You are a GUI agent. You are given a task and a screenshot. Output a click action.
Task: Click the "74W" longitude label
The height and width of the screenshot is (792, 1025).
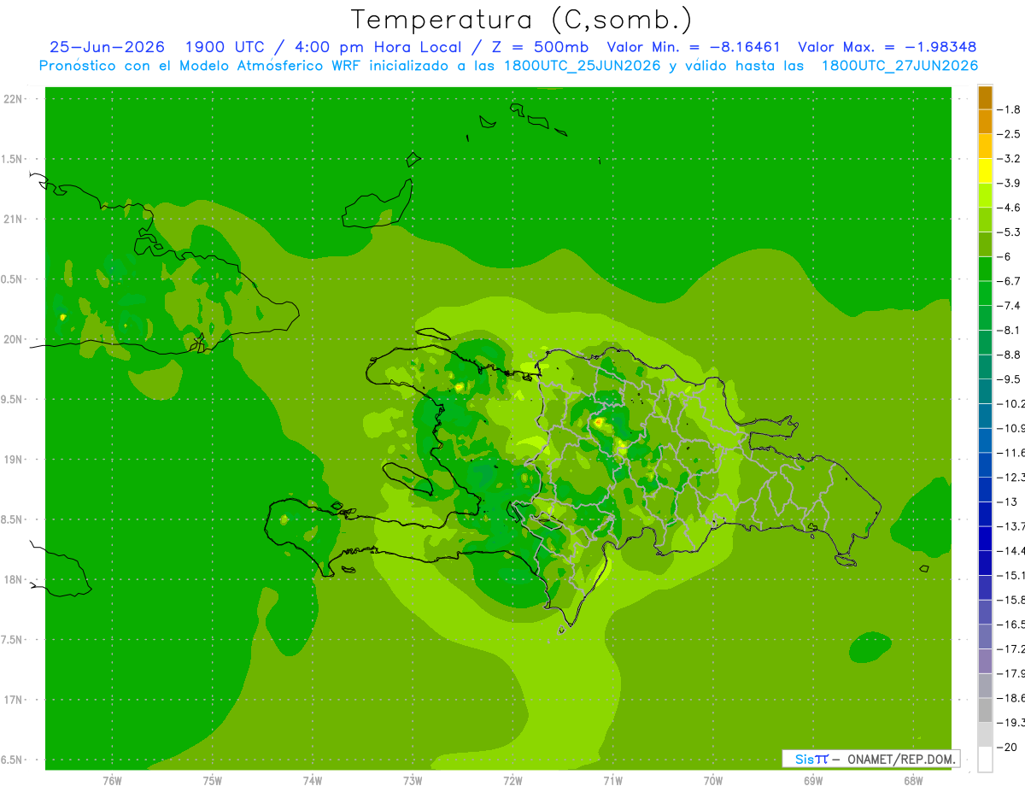click(313, 780)
